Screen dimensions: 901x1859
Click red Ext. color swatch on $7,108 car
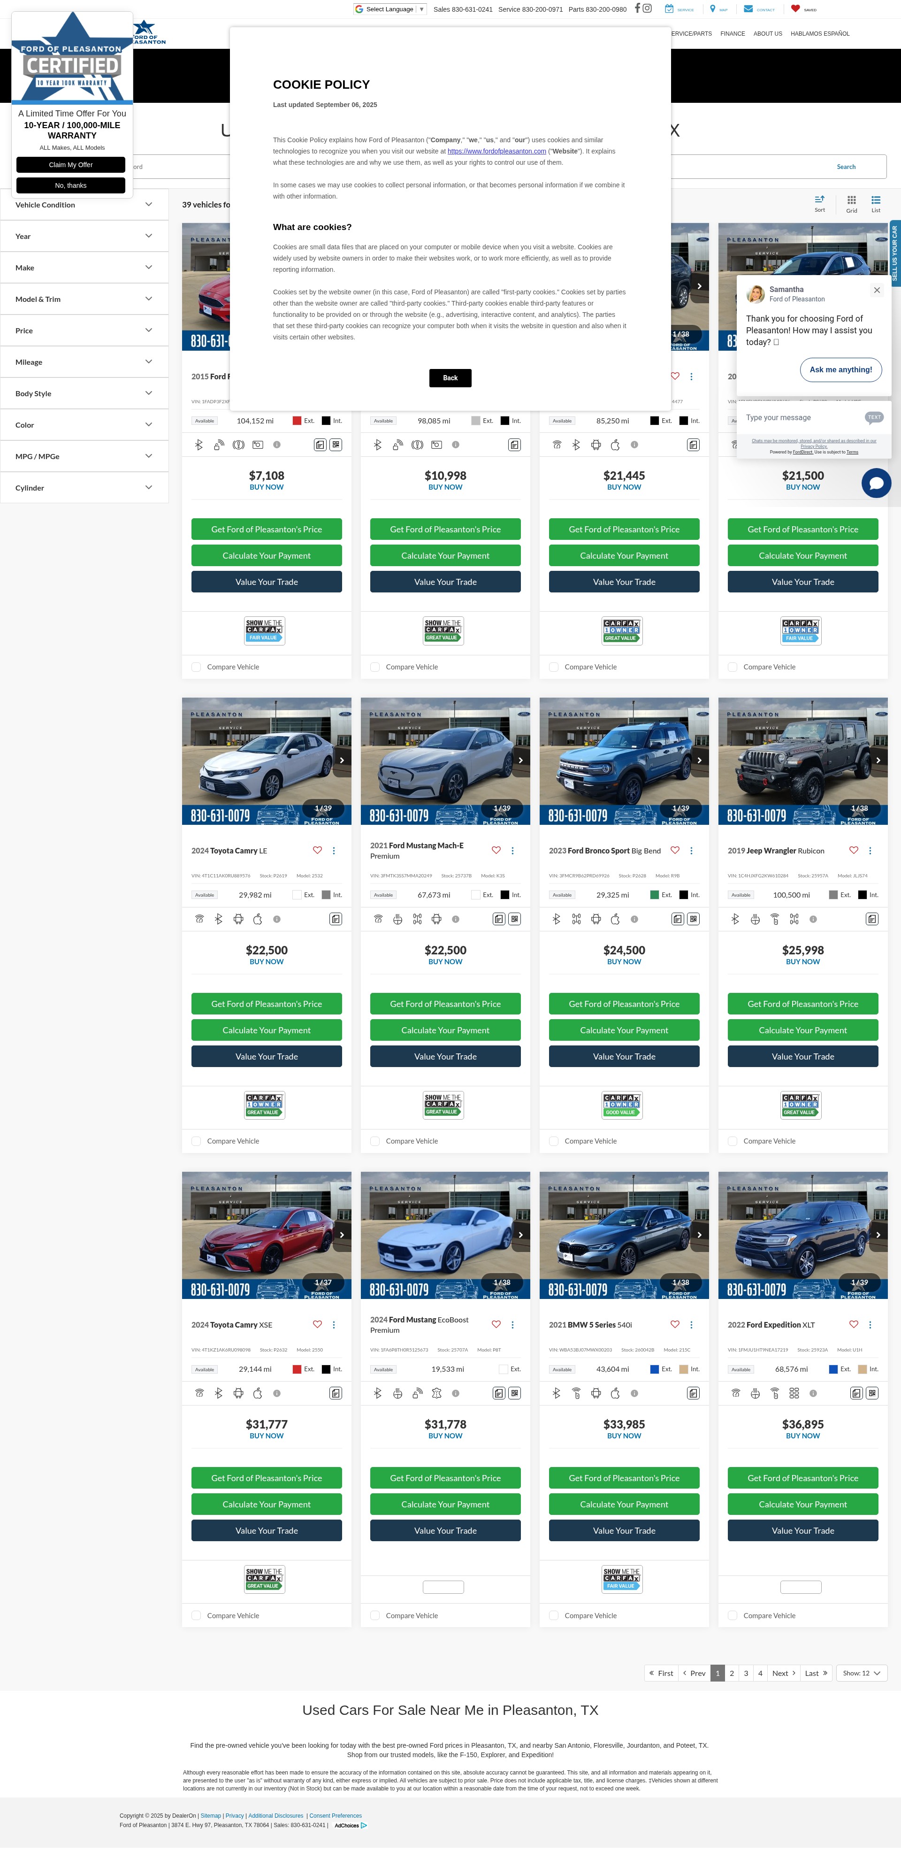tap(297, 421)
